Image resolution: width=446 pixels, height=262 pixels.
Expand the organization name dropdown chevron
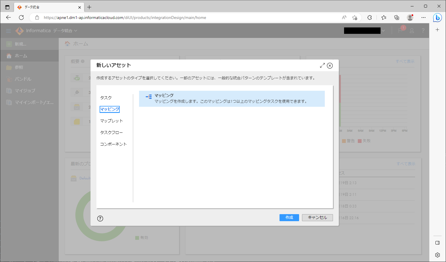pyautogui.click(x=383, y=30)
